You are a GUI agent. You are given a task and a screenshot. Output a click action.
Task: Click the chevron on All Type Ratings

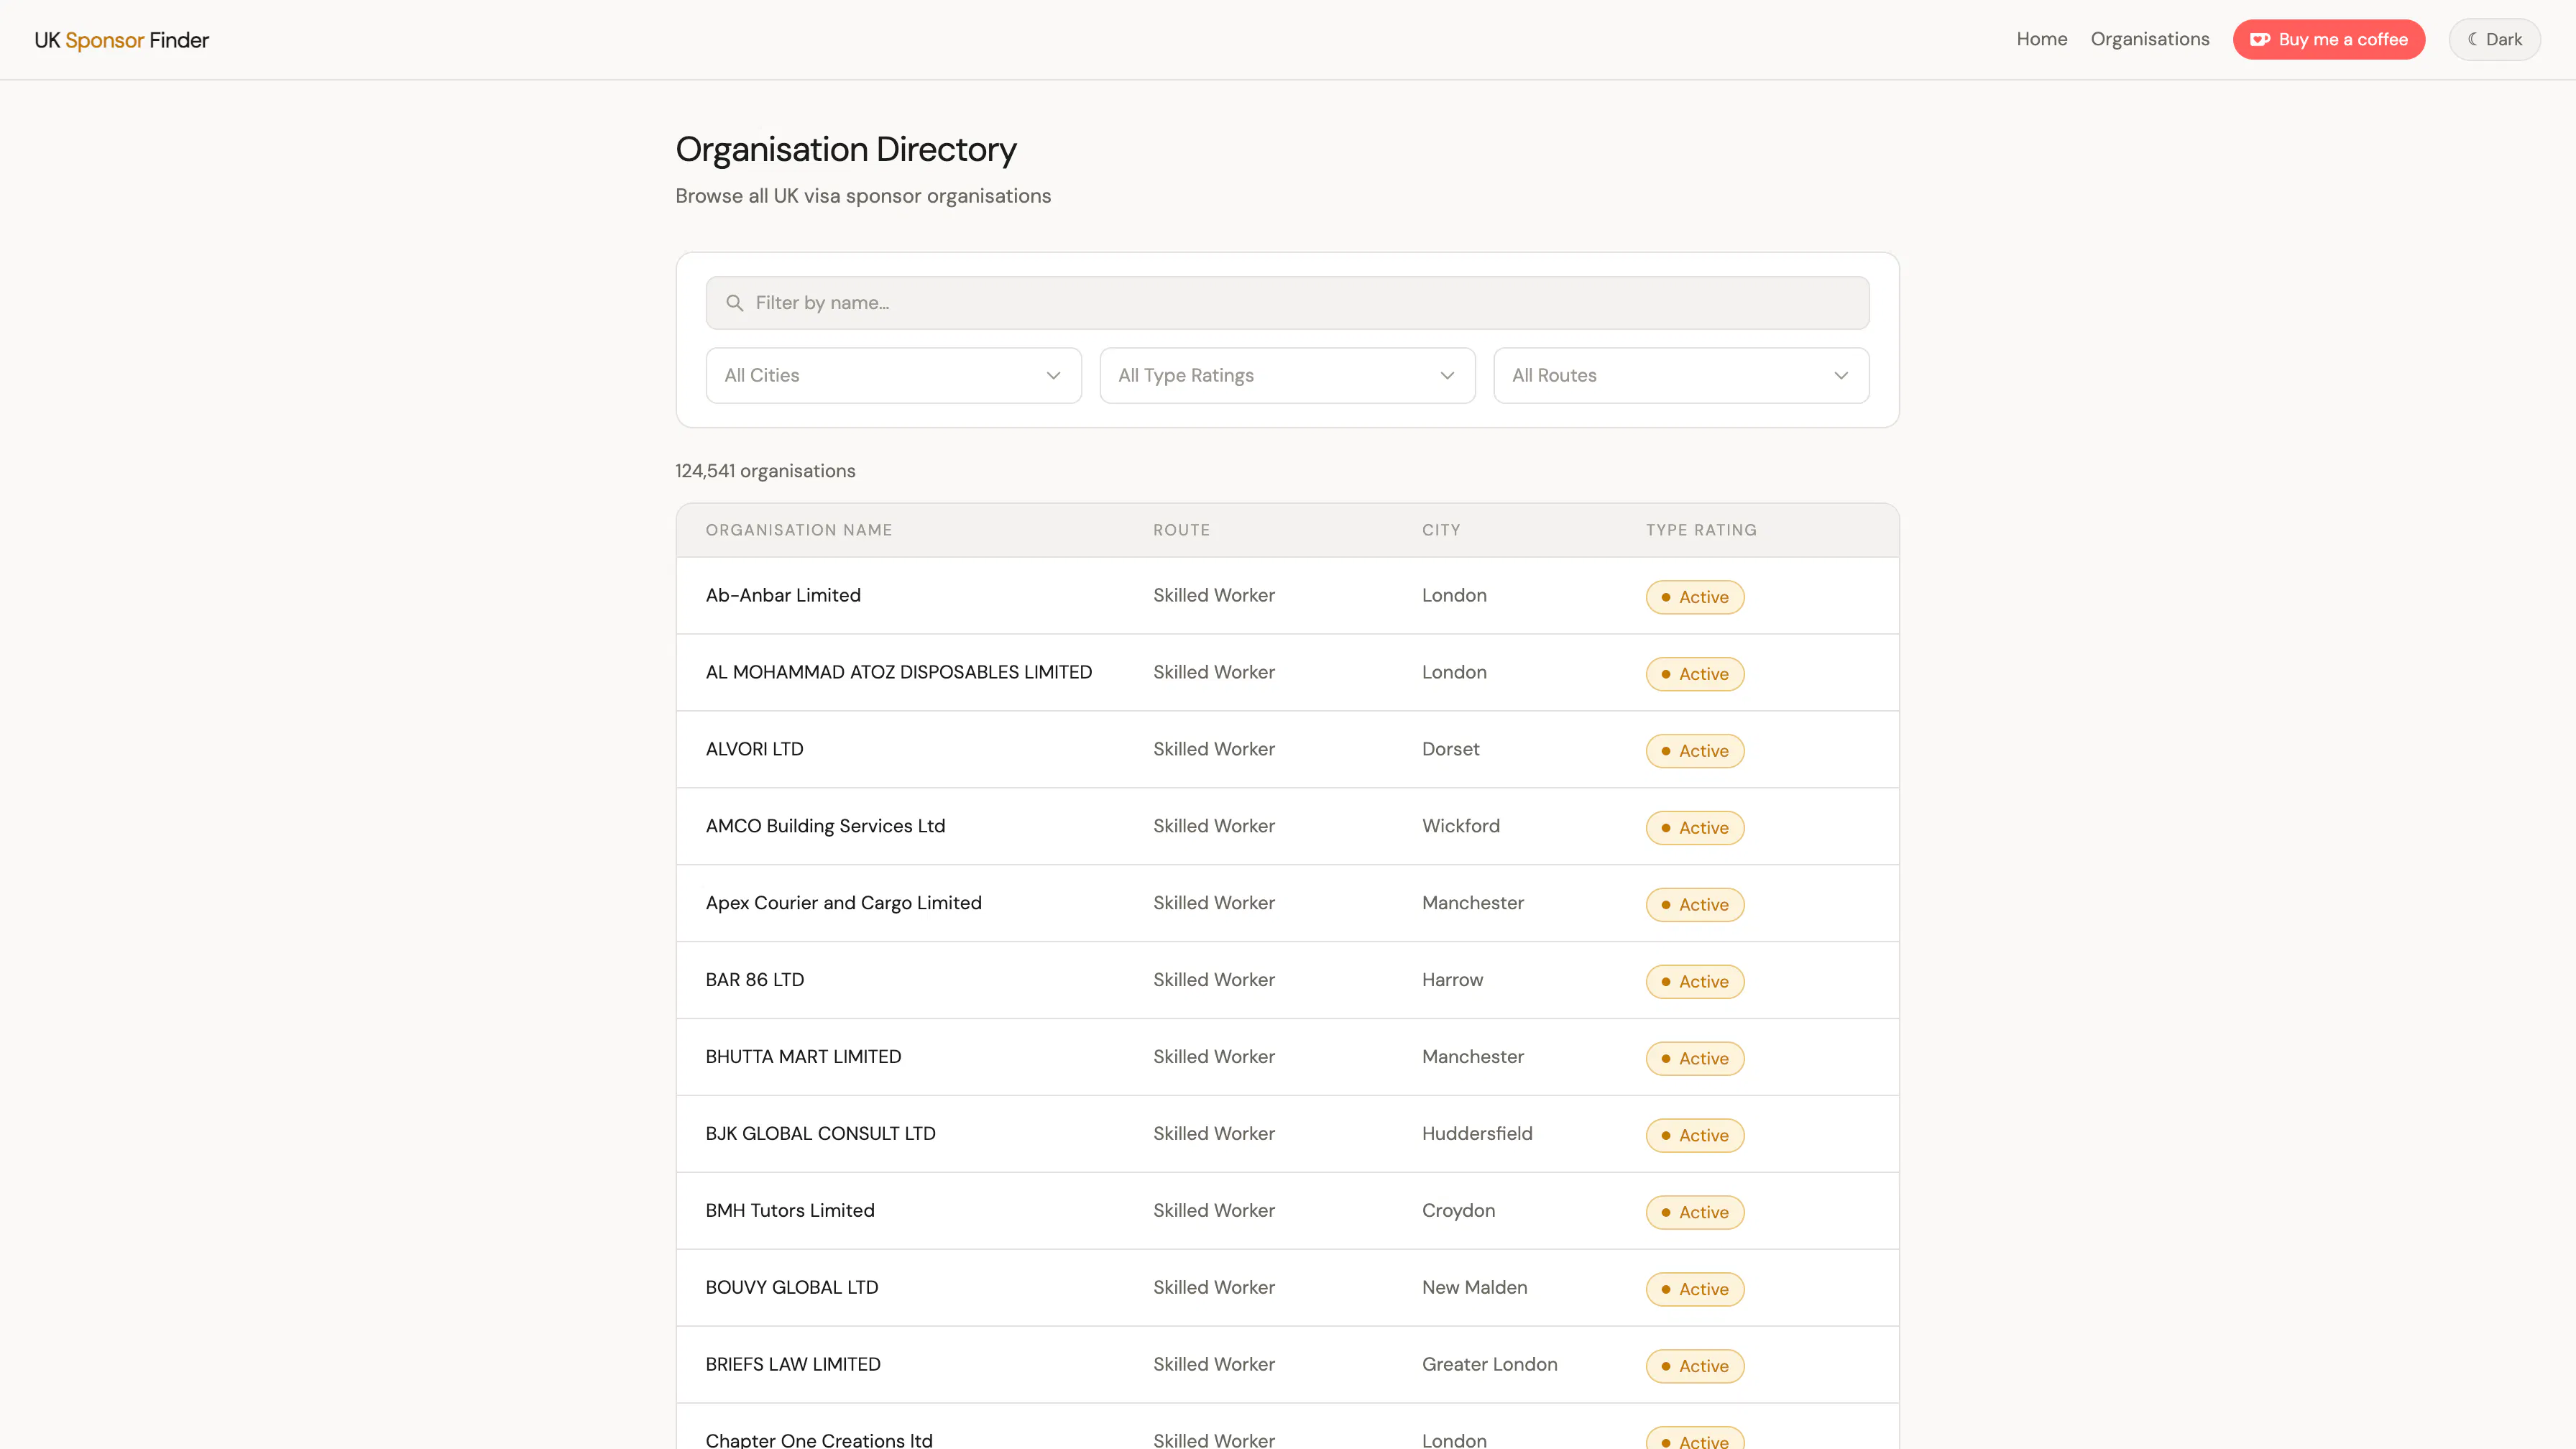click(x=1447, y=375)
